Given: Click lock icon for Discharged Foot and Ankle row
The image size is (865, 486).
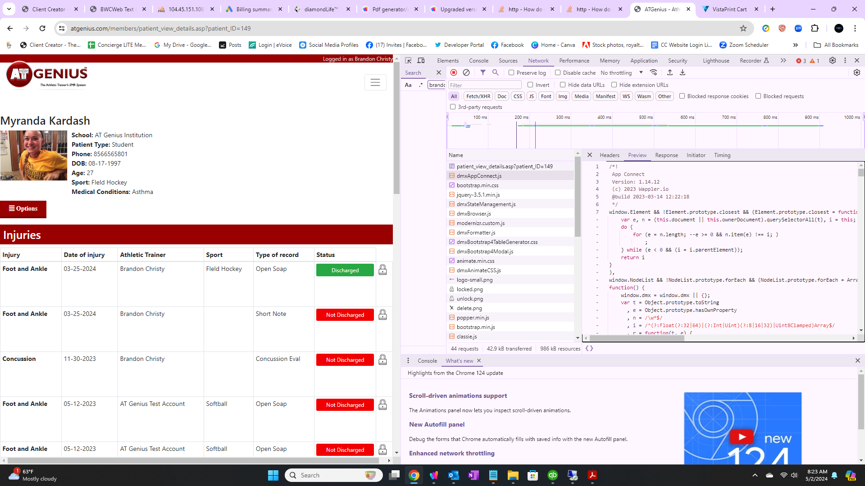Looking at the screenshot, I should click(x=382, y=270).
